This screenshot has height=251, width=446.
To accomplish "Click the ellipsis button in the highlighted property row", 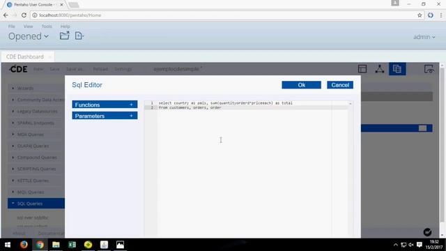I will [x=423, y=128].
